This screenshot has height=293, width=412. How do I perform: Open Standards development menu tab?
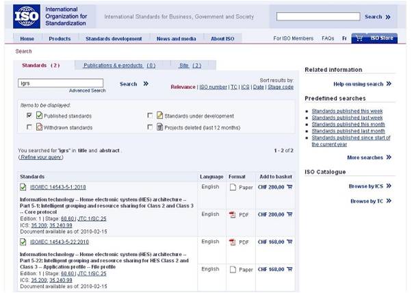point(114,38)
